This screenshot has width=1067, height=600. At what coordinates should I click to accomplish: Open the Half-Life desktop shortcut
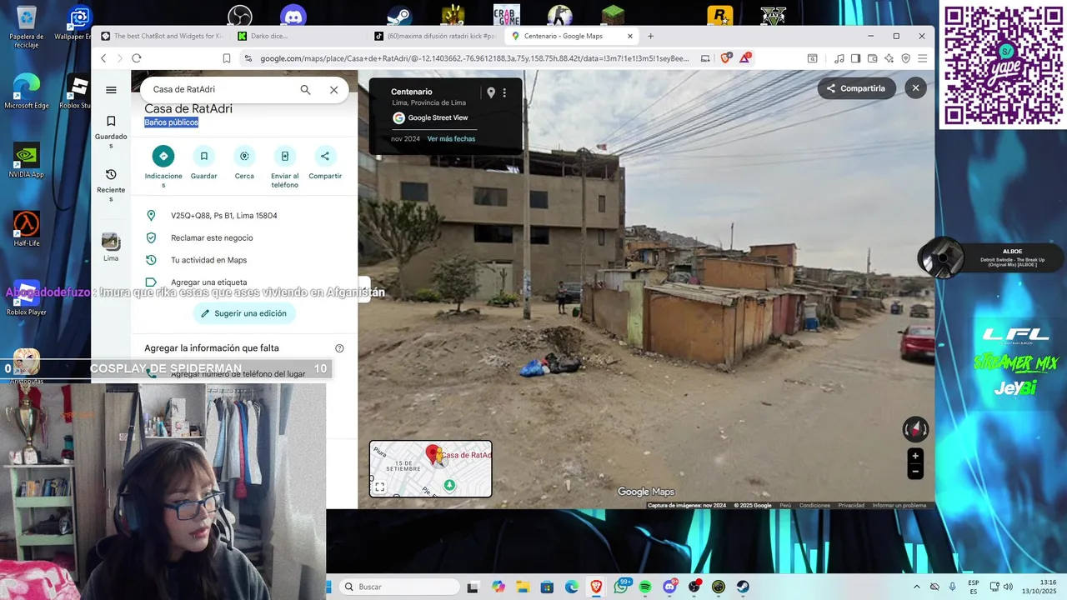(27, 229)
